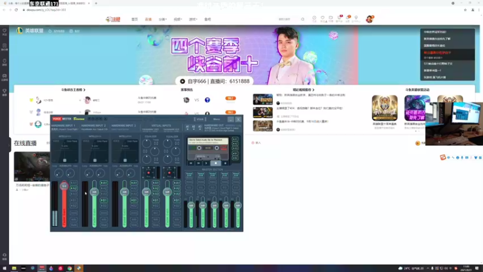
Task: Open the 直播 nav item
Action: [x=148, y=19]
